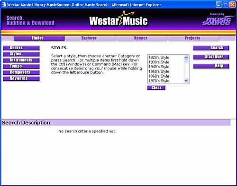Select the Styles category button
The height and width of the screenshot is (186, 237).
pyautogui.click(x=21, y=54)
